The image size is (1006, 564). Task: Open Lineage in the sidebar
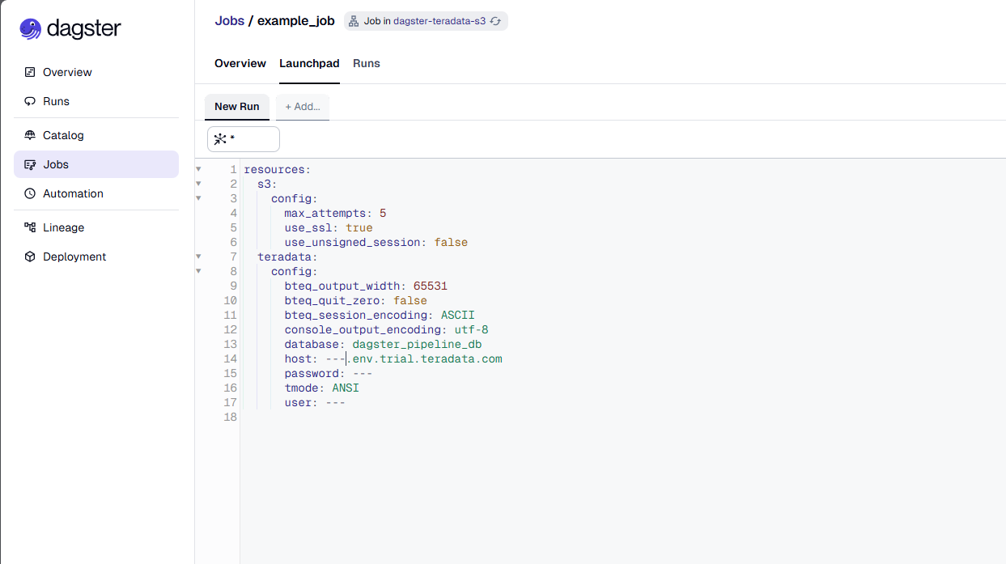(x=96, y=227)
